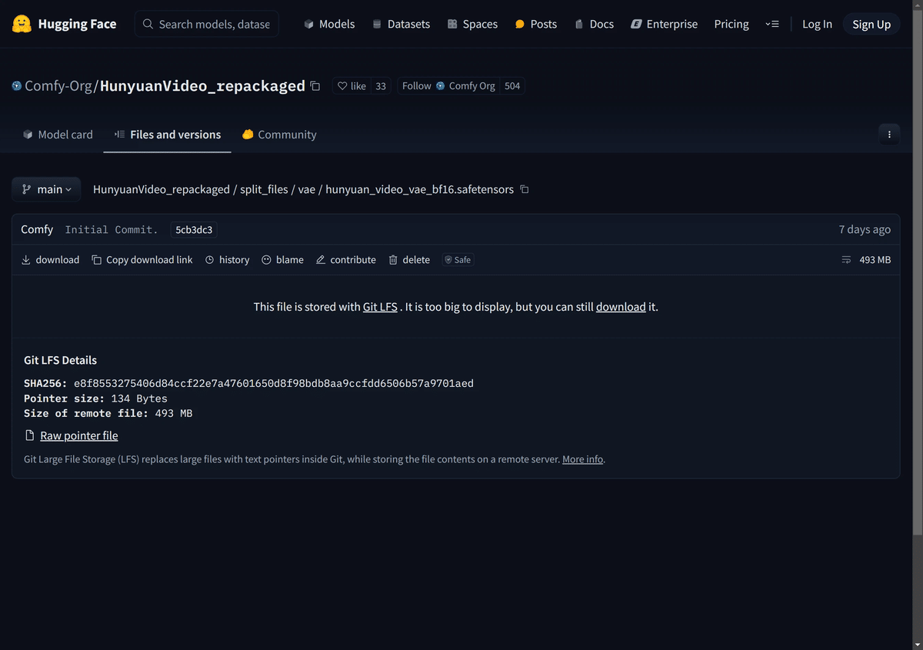Click the Hugging Face logo
This screenshot has height=650, width=923.
64,24
